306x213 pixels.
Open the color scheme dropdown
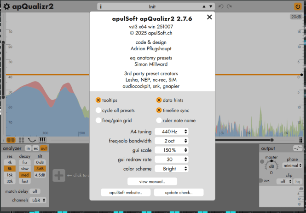(x=172, y=169)
